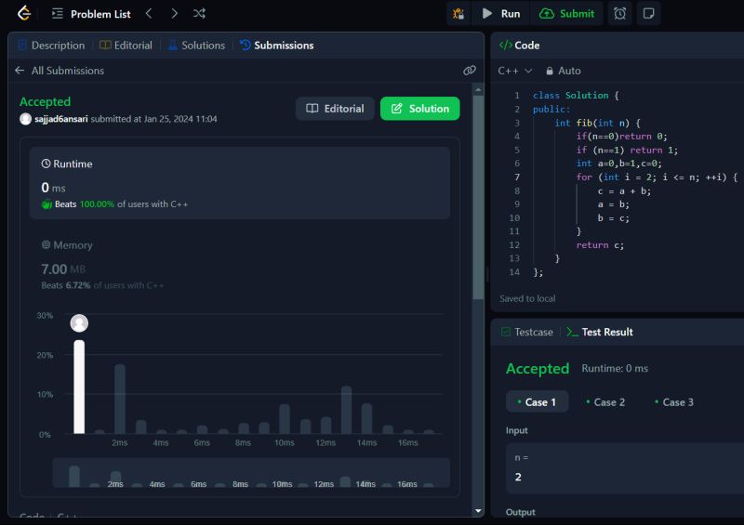Screen dimensions: 744x525
Task: Select Case 3 result
Action: (674, 402)
